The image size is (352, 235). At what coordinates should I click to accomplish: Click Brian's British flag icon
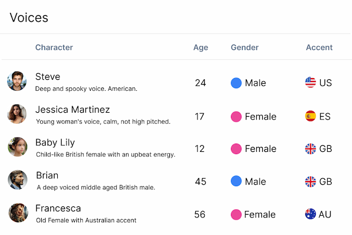point(311,182)
